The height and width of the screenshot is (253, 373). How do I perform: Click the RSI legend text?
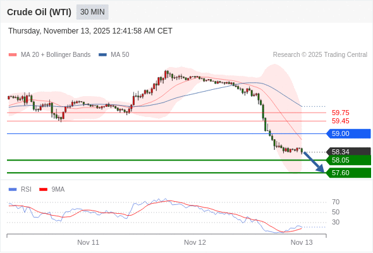click(x=26, y=190)
